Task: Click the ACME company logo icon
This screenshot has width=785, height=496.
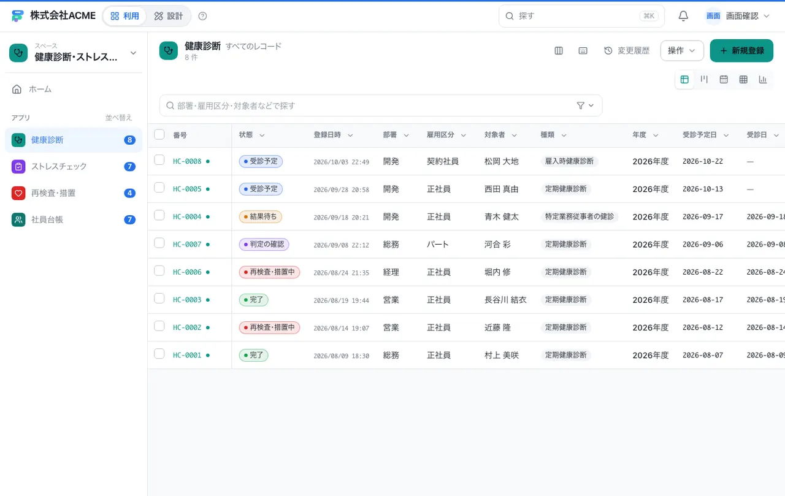Action: pos(18,16)
